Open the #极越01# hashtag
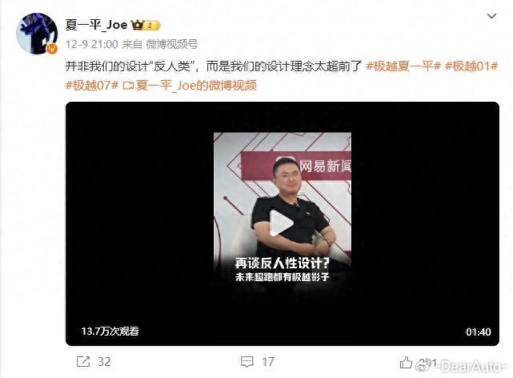 pos(471,66)
